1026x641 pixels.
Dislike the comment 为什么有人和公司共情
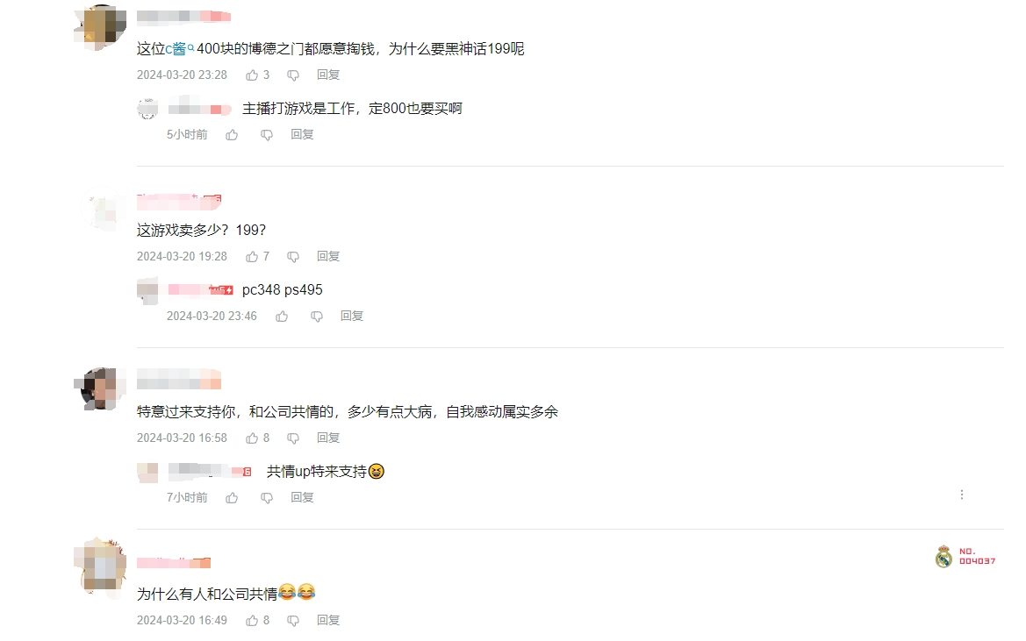click(x=293, y=621)
